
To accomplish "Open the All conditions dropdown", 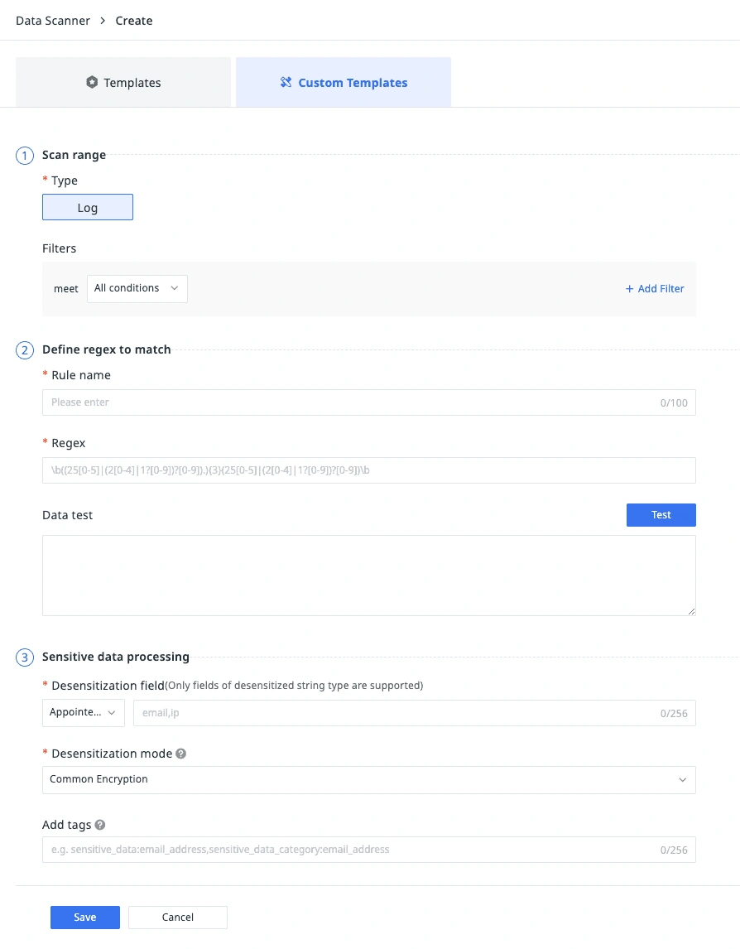I will (137, 288).
